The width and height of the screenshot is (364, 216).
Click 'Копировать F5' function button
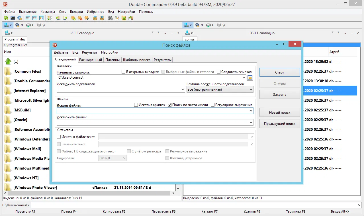point(114,211)
